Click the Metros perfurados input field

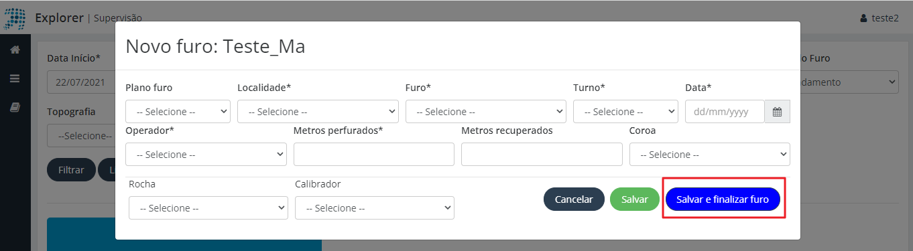pyautogui.click(x=374, y=155)
